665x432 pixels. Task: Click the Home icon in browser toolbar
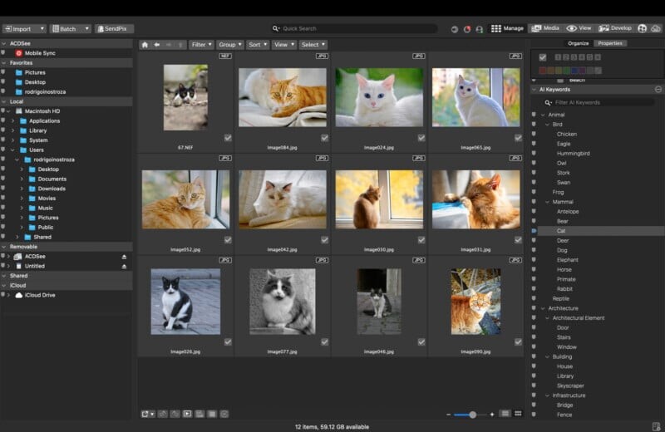click(145, 45)
